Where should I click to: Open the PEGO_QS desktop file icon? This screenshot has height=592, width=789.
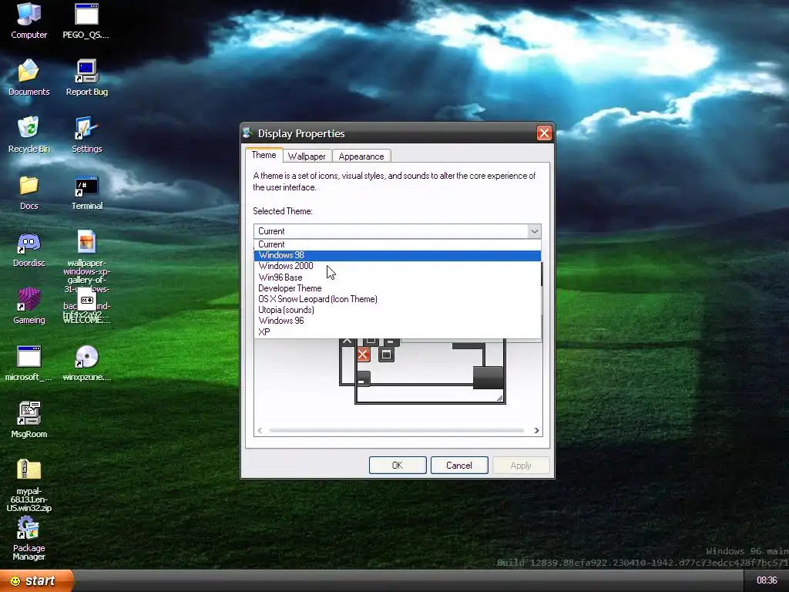click(86, 21)
